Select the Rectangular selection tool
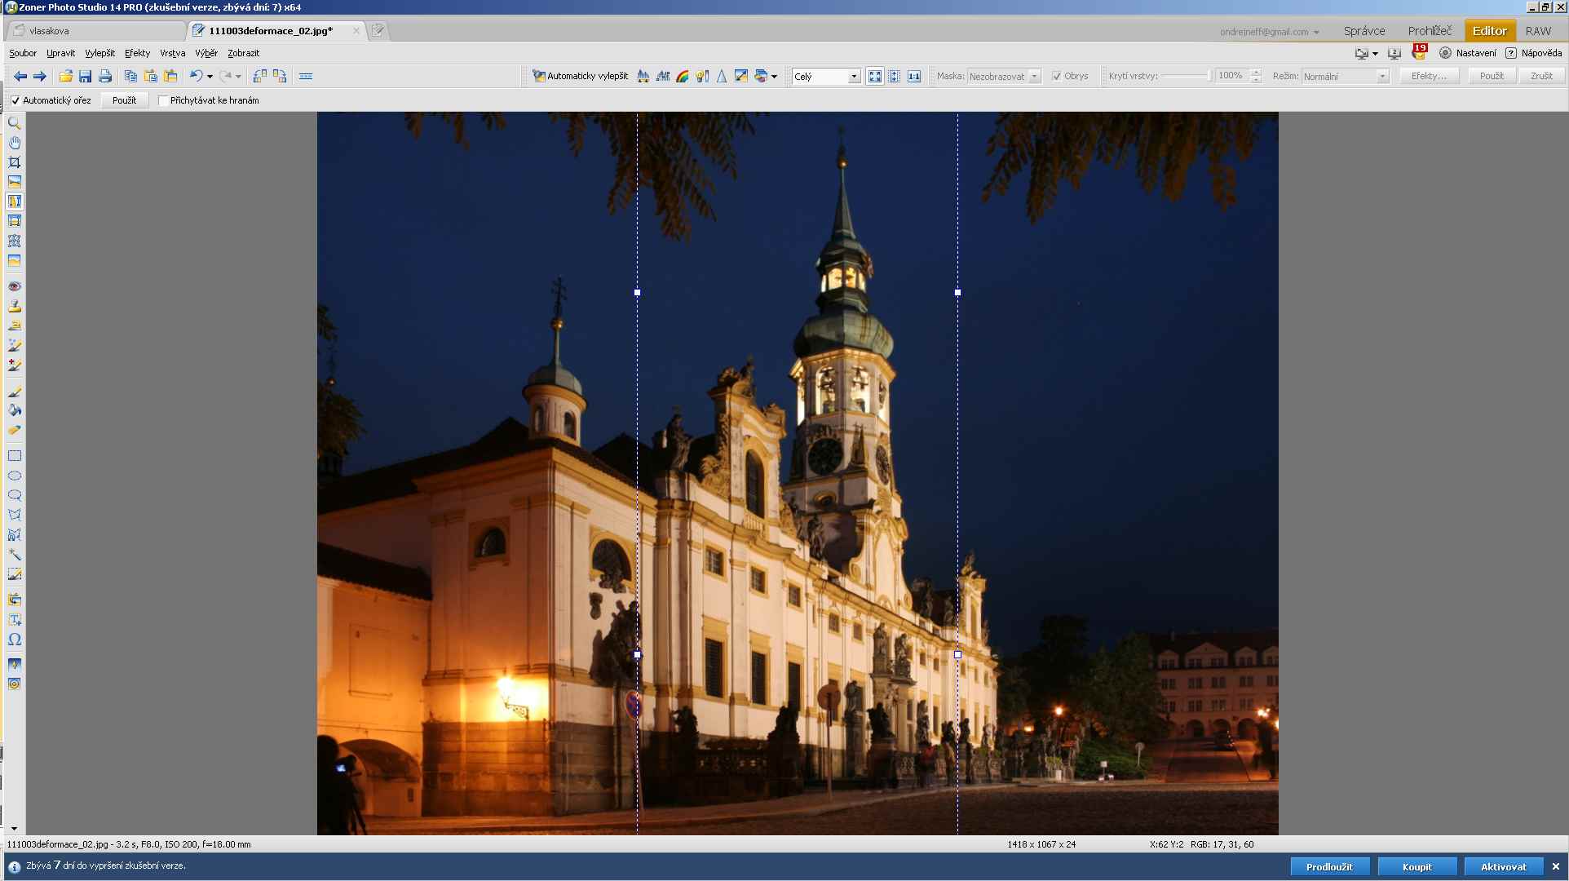The height and width of the screenshot is (881, 1569). 15,456
